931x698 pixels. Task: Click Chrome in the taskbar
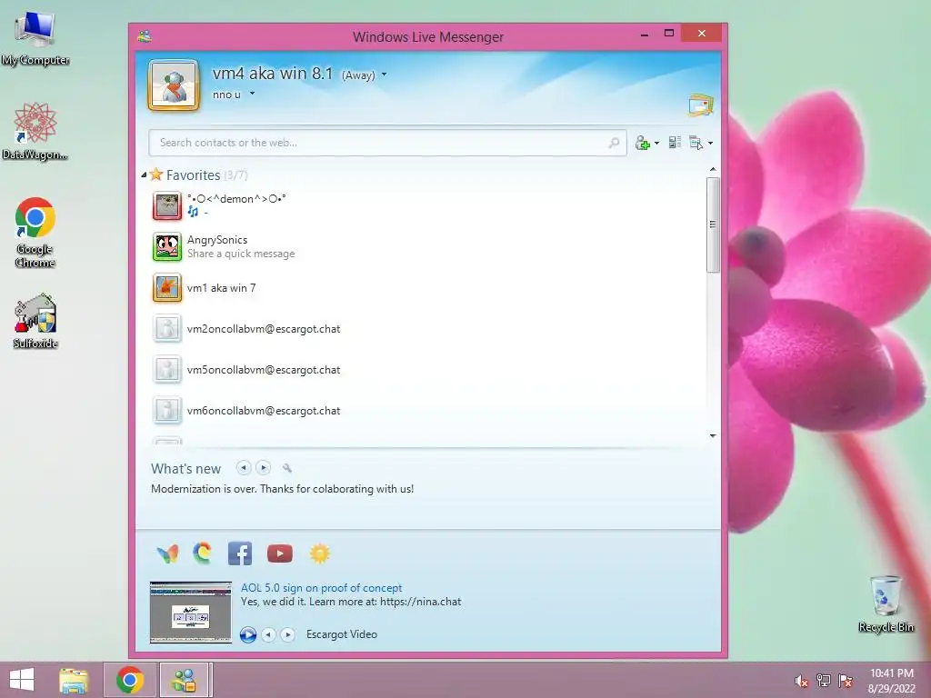point(130,680)
